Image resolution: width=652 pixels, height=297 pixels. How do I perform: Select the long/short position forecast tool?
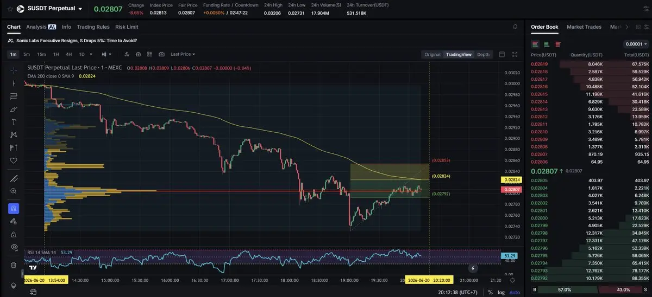tap(14, 148)
